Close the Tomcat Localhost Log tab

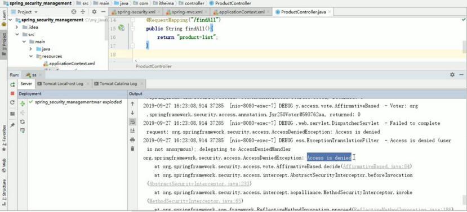click(x=88, y=84)
